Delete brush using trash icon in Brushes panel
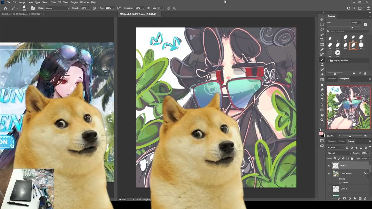The width and height of the screenshot is (372, 209). pos(365,73)
